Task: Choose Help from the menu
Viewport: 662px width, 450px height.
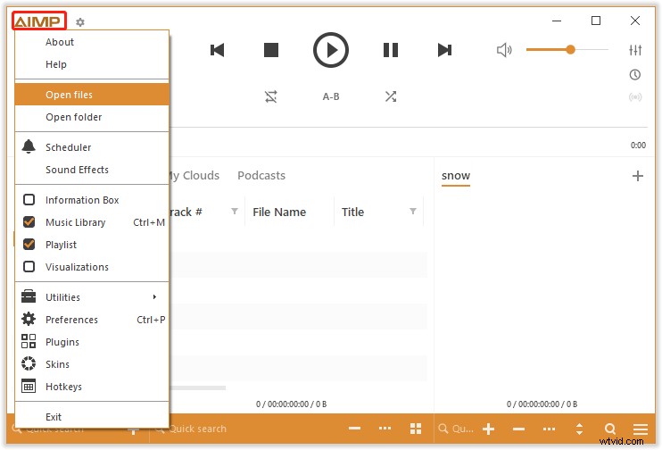Action: pos(92,64)
